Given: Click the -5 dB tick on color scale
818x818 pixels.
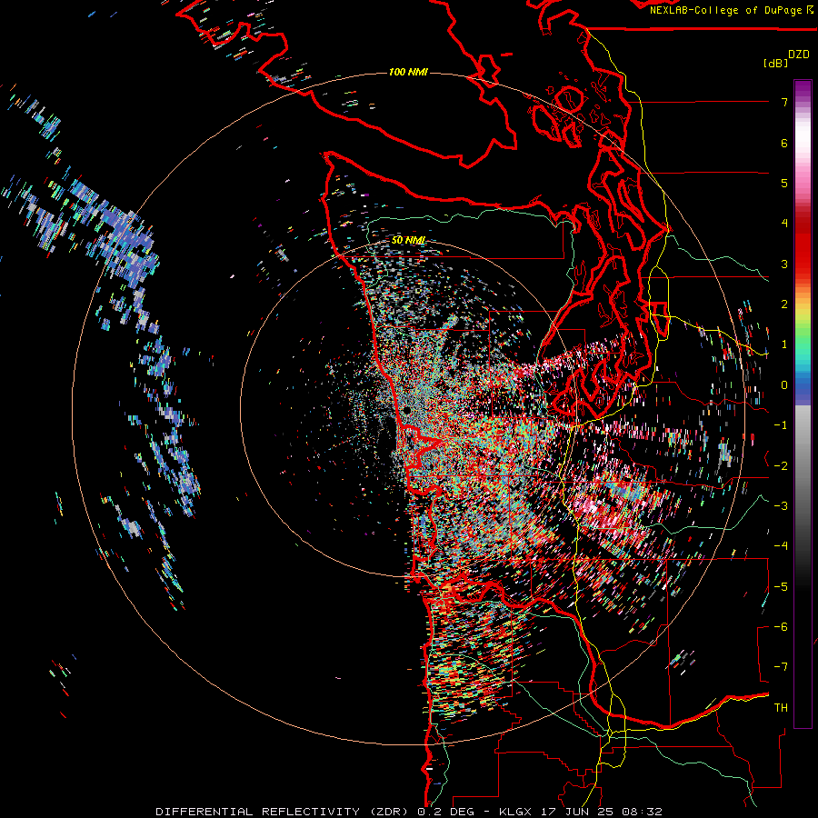Looking at the screenshot, I should [781, 587].
